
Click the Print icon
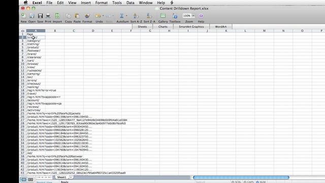pyautogui.click(x=48, y=16)
